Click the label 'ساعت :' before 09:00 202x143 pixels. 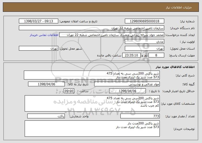pos(83,91)
